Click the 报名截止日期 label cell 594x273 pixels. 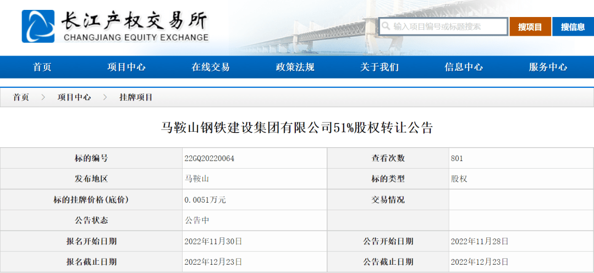[91, 261]
